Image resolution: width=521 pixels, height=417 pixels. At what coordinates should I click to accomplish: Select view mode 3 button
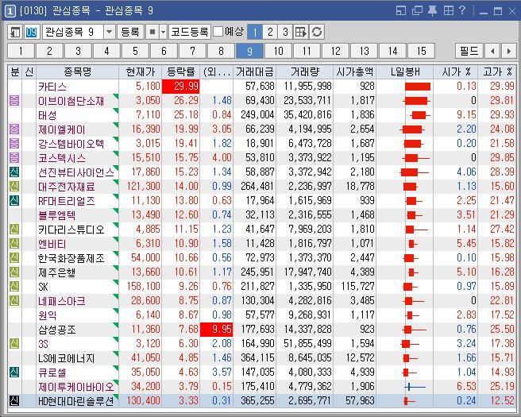(285, 33)
